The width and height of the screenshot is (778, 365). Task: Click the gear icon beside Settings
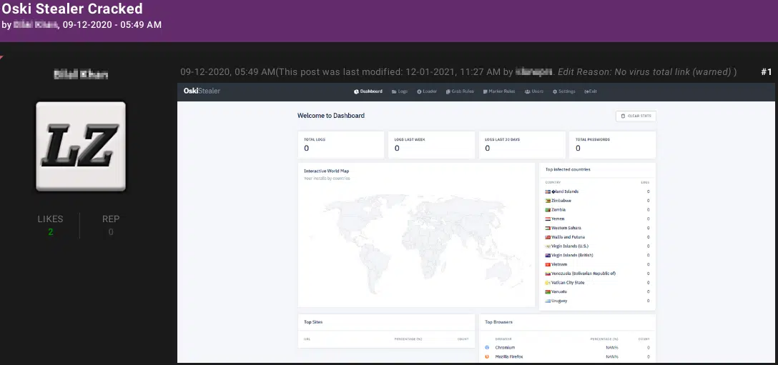click(555, 91)
